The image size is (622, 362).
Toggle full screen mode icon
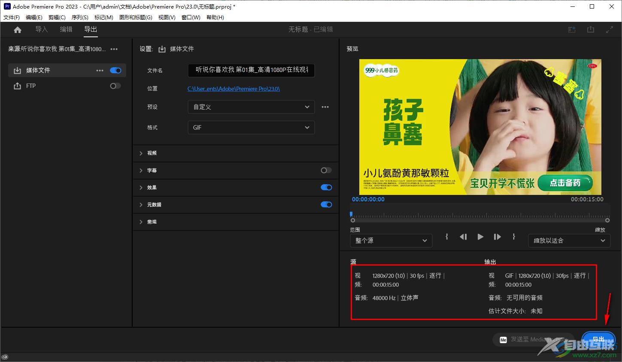609,30
